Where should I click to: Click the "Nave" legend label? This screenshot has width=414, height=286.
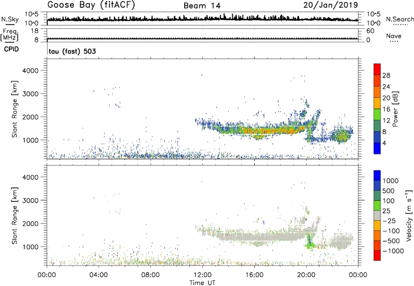[x=394, y=36]
